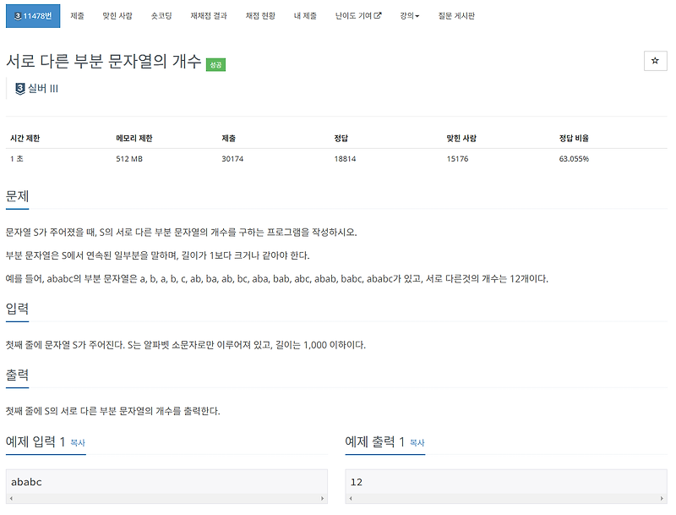Click the Silver III tier badge icon
This screenshot has height=515, width=676.
[x=19, y=89]
